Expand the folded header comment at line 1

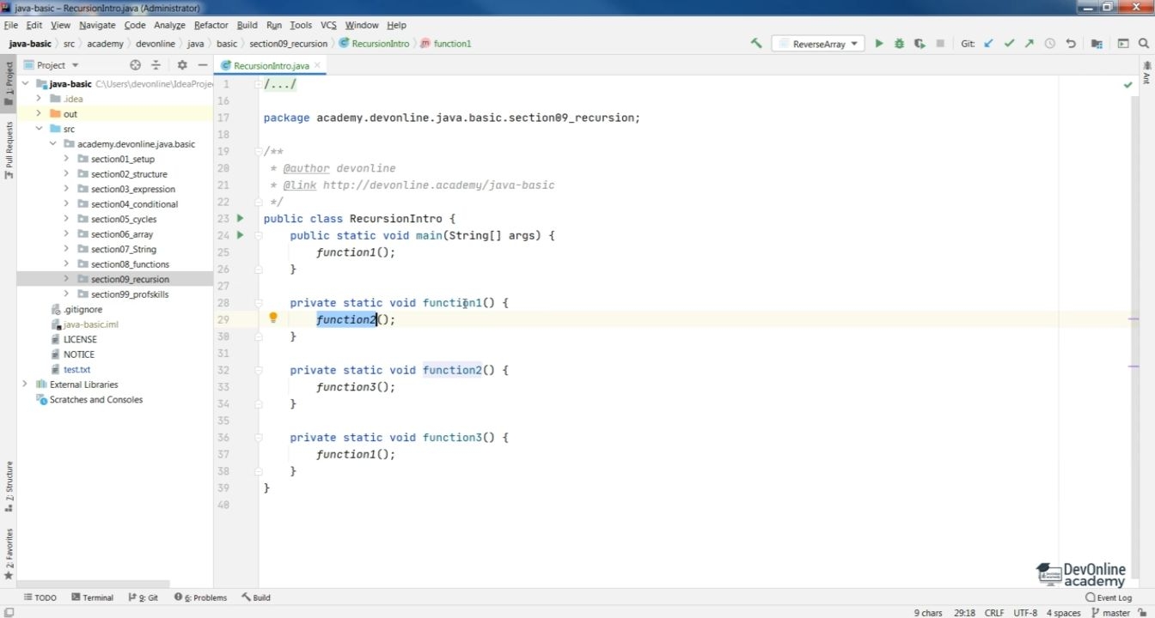[x=258, y=84]
